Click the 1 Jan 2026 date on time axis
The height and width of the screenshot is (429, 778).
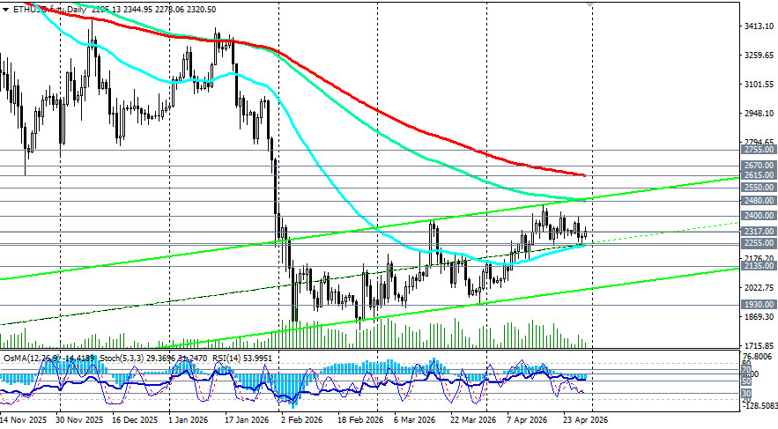(x=189, y=420)
